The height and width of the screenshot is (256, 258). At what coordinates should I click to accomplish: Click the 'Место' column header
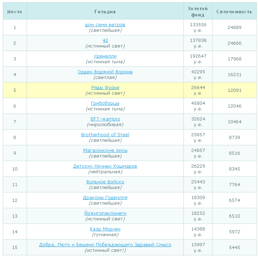pyautogui.click(x=15, y=12)
